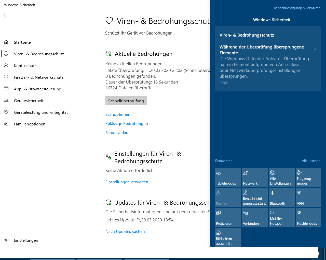Open the Scanoptionen link
This screenshot has height=260, width=326.
(118, 115)
